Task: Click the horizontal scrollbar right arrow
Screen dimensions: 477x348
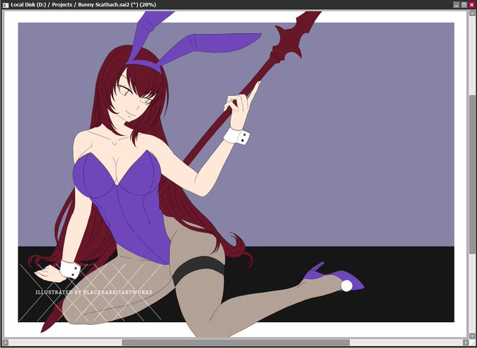Action: [466, 342]
